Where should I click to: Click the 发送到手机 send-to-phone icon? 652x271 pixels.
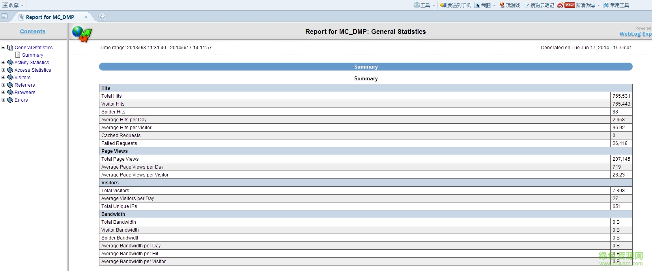[x=443, y=5]
